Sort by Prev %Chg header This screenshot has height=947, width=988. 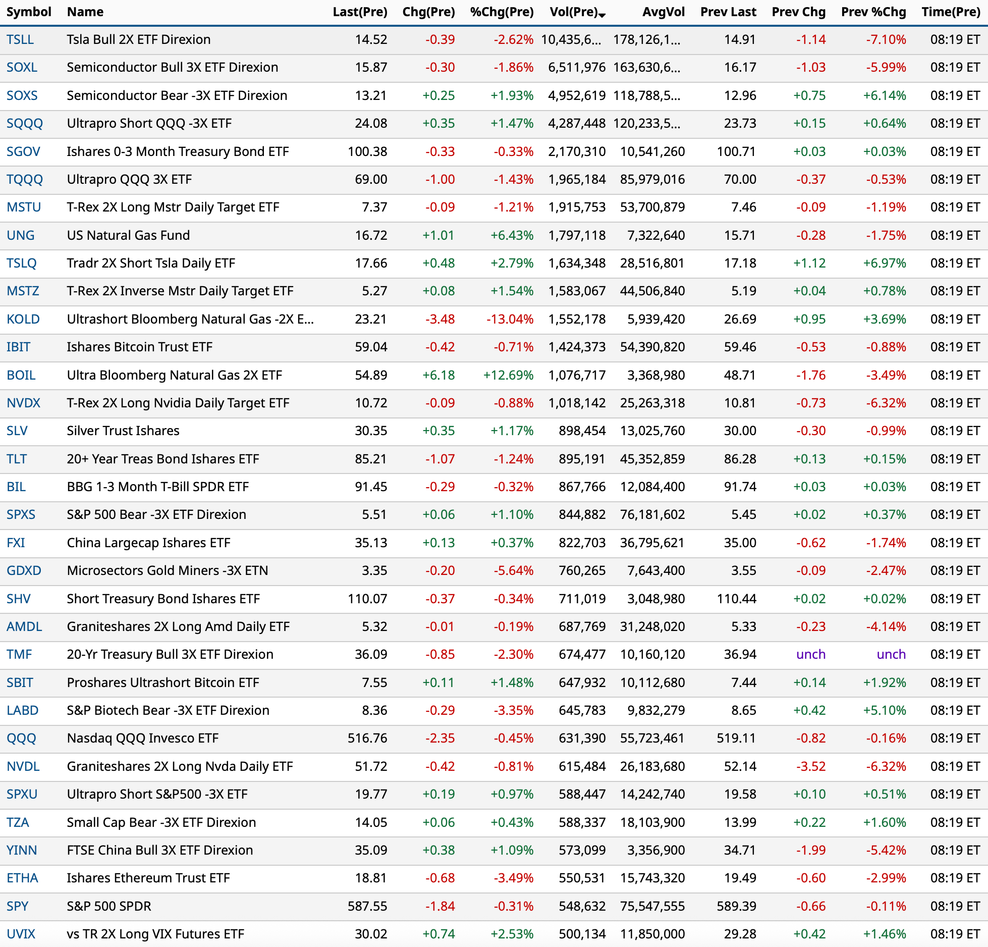pos(873,12)
